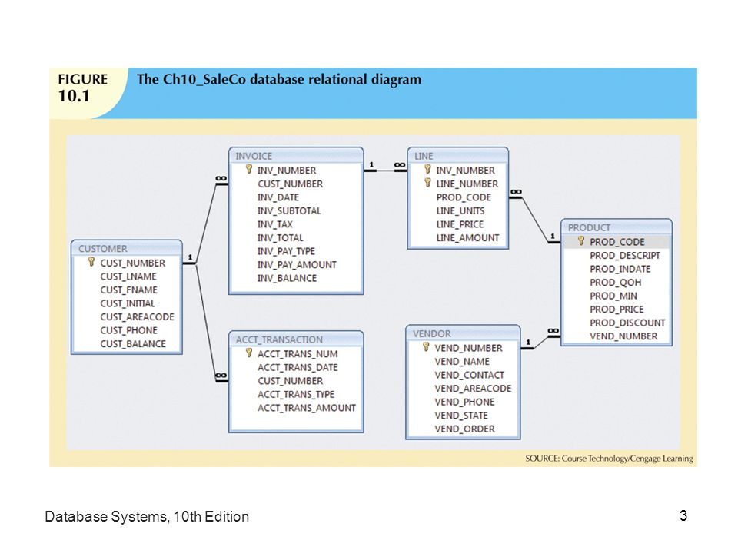Select CUST_NUMBER field in ACCT_TRANSACTION table

(290, 381)
